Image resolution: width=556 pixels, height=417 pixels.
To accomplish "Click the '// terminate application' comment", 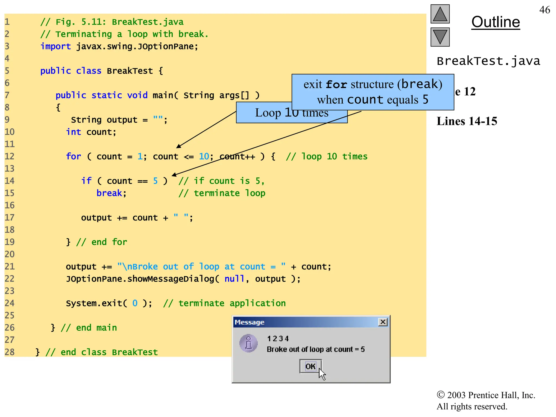I will coord(224,303).
